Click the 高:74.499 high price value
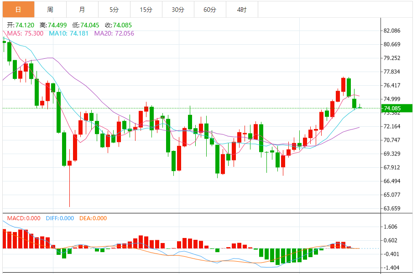 53,25
